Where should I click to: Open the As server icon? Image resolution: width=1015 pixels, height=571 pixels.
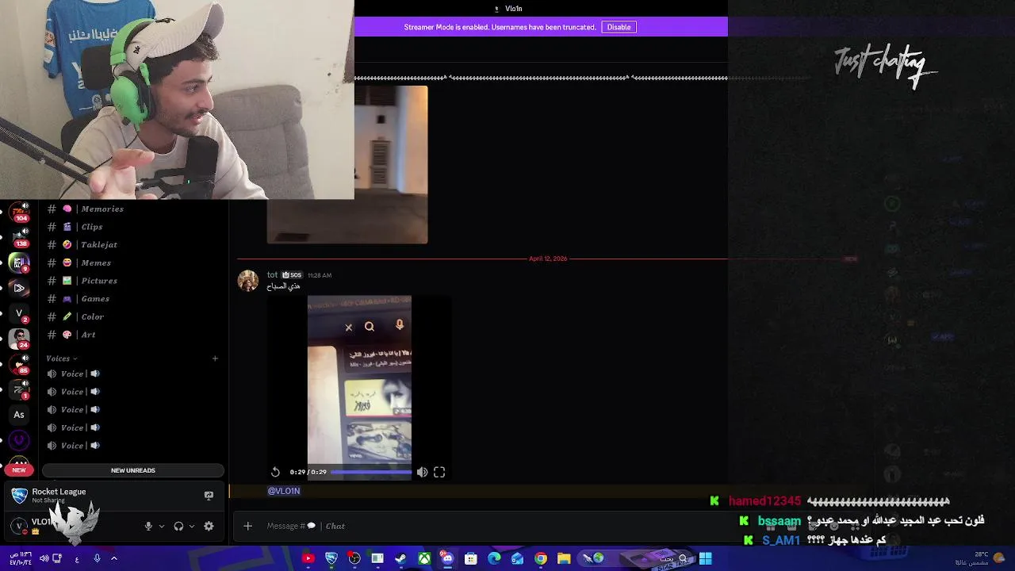19,415
